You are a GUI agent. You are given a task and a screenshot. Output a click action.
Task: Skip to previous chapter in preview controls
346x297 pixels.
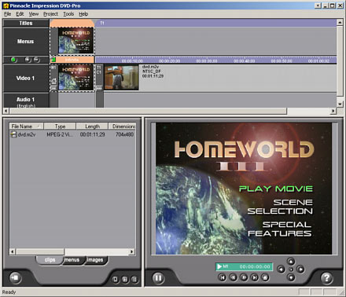coord(222,277)
